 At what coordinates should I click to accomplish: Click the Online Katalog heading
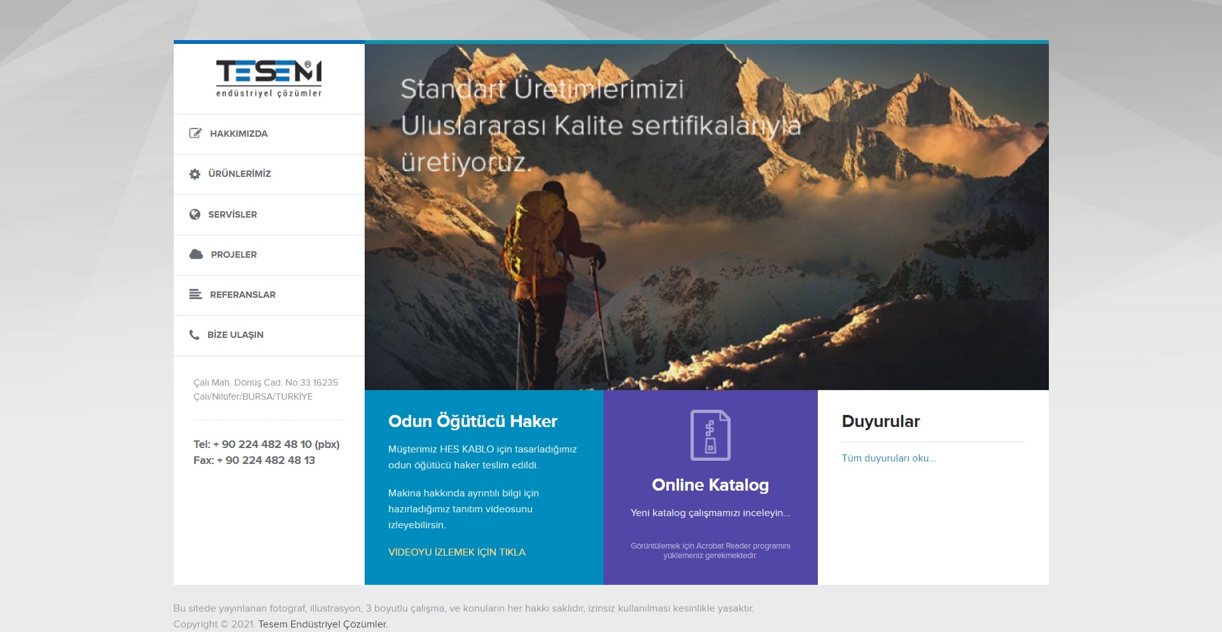pos(710,485)
